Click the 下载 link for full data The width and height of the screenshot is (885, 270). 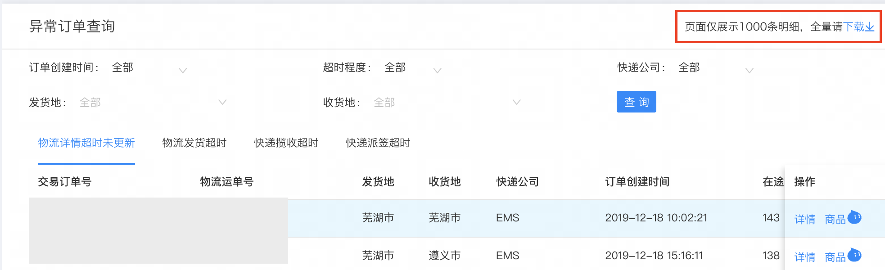pos(853,27)
